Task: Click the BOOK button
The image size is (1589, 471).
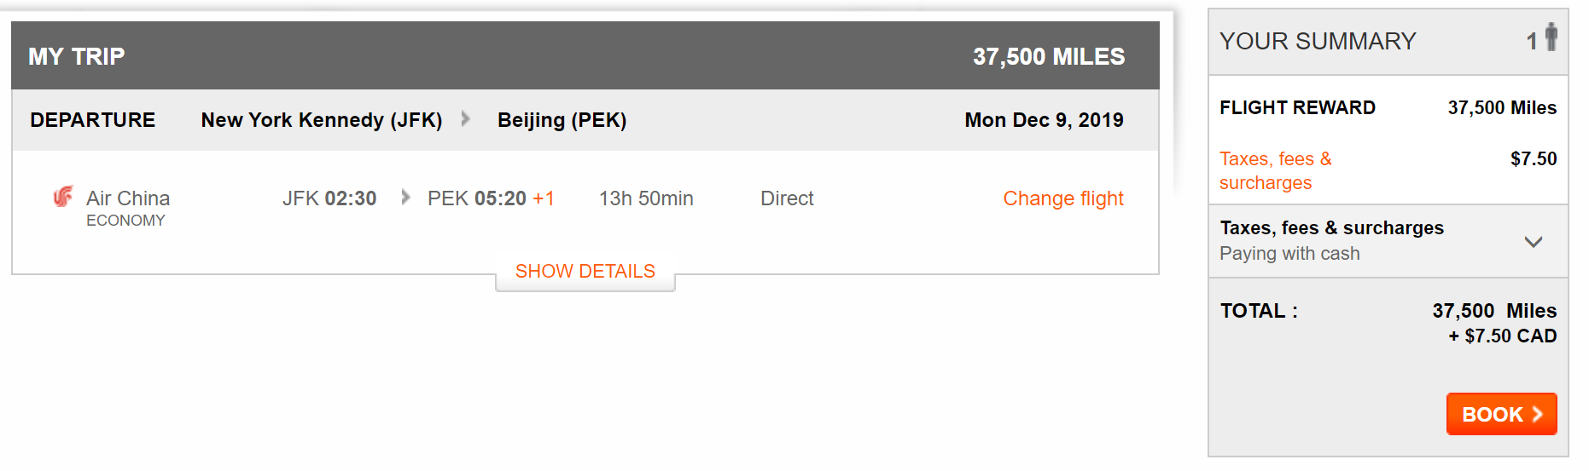Action: 1501,414
